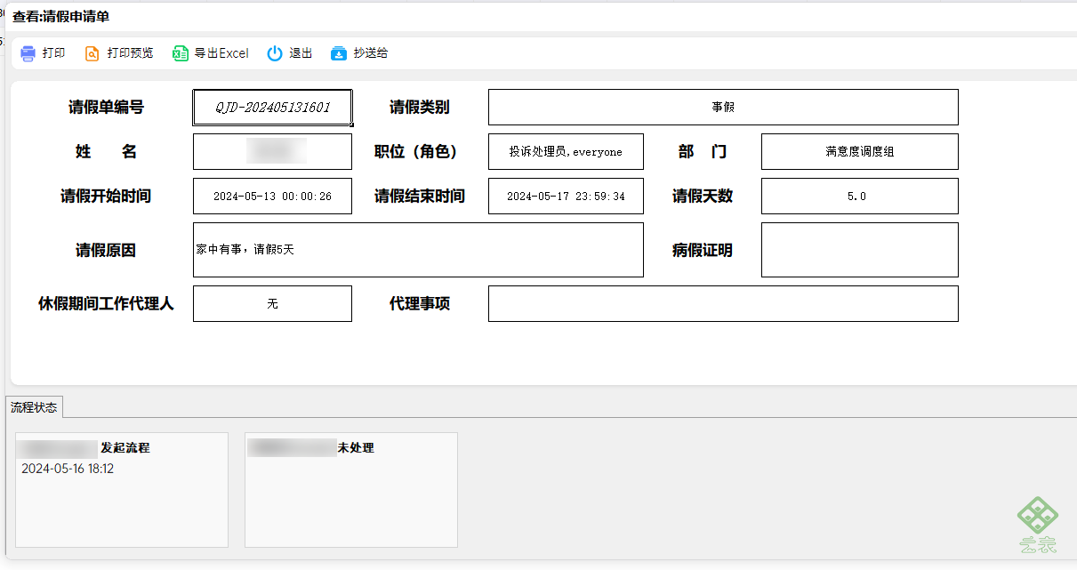The height and width of the screenshot is (570, 1077).
Task: Click the 请假原因 label
Action: tap(106, 251)
